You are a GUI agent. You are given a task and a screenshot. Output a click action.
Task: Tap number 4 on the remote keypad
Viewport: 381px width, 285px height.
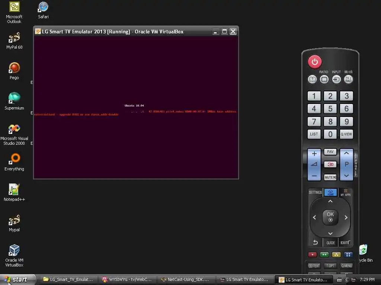click(314, 109)
